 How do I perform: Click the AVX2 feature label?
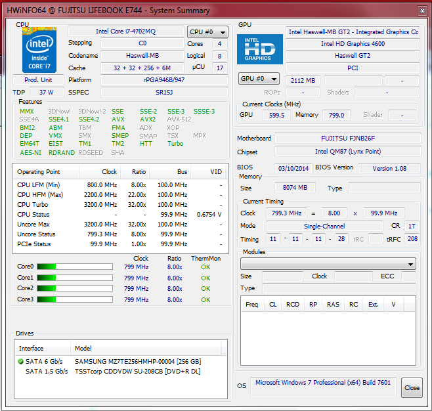pos(148,119)
